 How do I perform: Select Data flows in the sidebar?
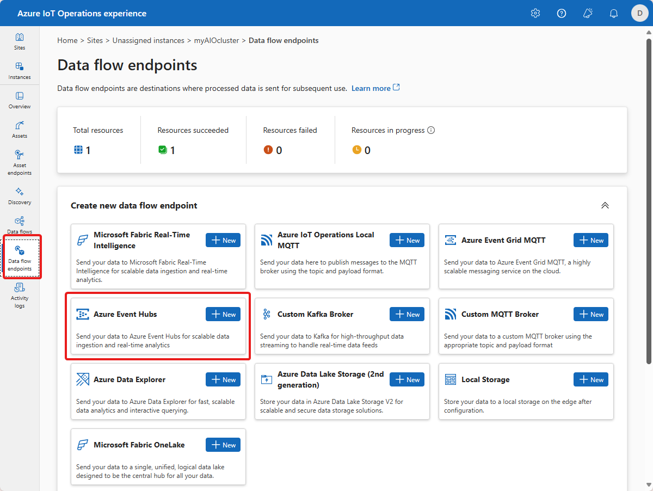[x=20, y=224]
